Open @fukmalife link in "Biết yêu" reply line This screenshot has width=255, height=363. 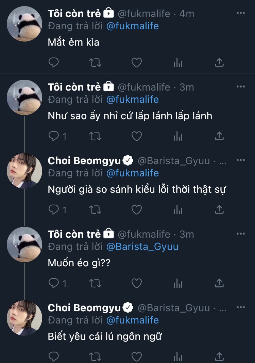click(132, 320)
